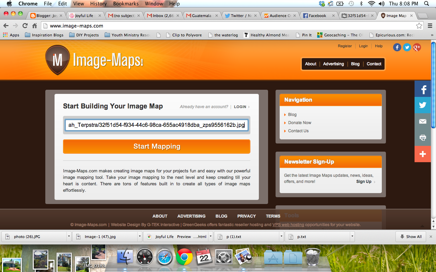Open Spotlight search in the menu bar
The image size is (436, 272).
coord(426,4)
